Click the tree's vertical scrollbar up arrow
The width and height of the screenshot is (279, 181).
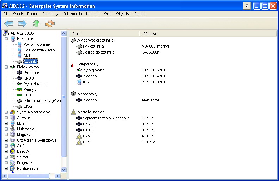pyautogui.click(x=63, y=33)
